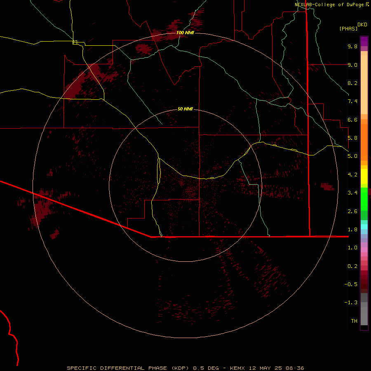The image size is (371, 371).
Task: Click the Specific Differential Phase caption text
Action: click(185, 368)
